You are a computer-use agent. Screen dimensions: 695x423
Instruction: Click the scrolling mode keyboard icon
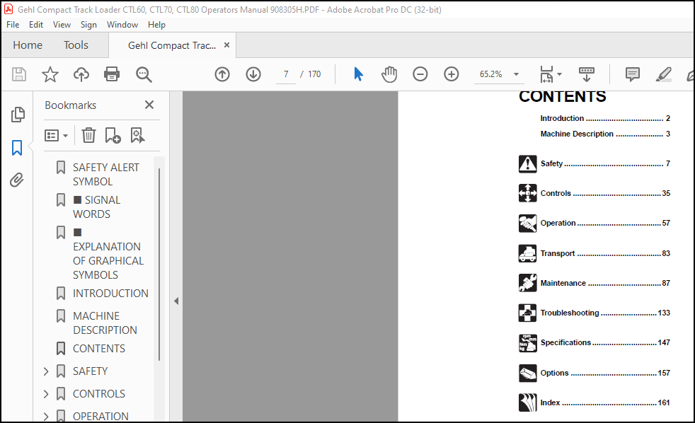point(587,74)
